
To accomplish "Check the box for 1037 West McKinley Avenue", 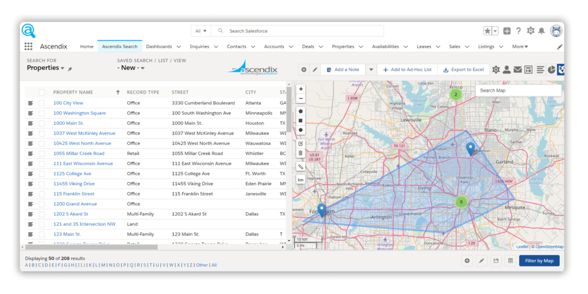I will tap(41, 133).
